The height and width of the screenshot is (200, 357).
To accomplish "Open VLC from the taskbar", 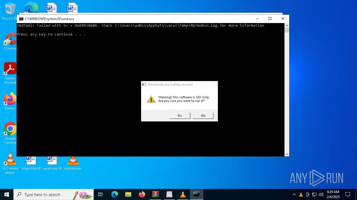I will 183,194.
